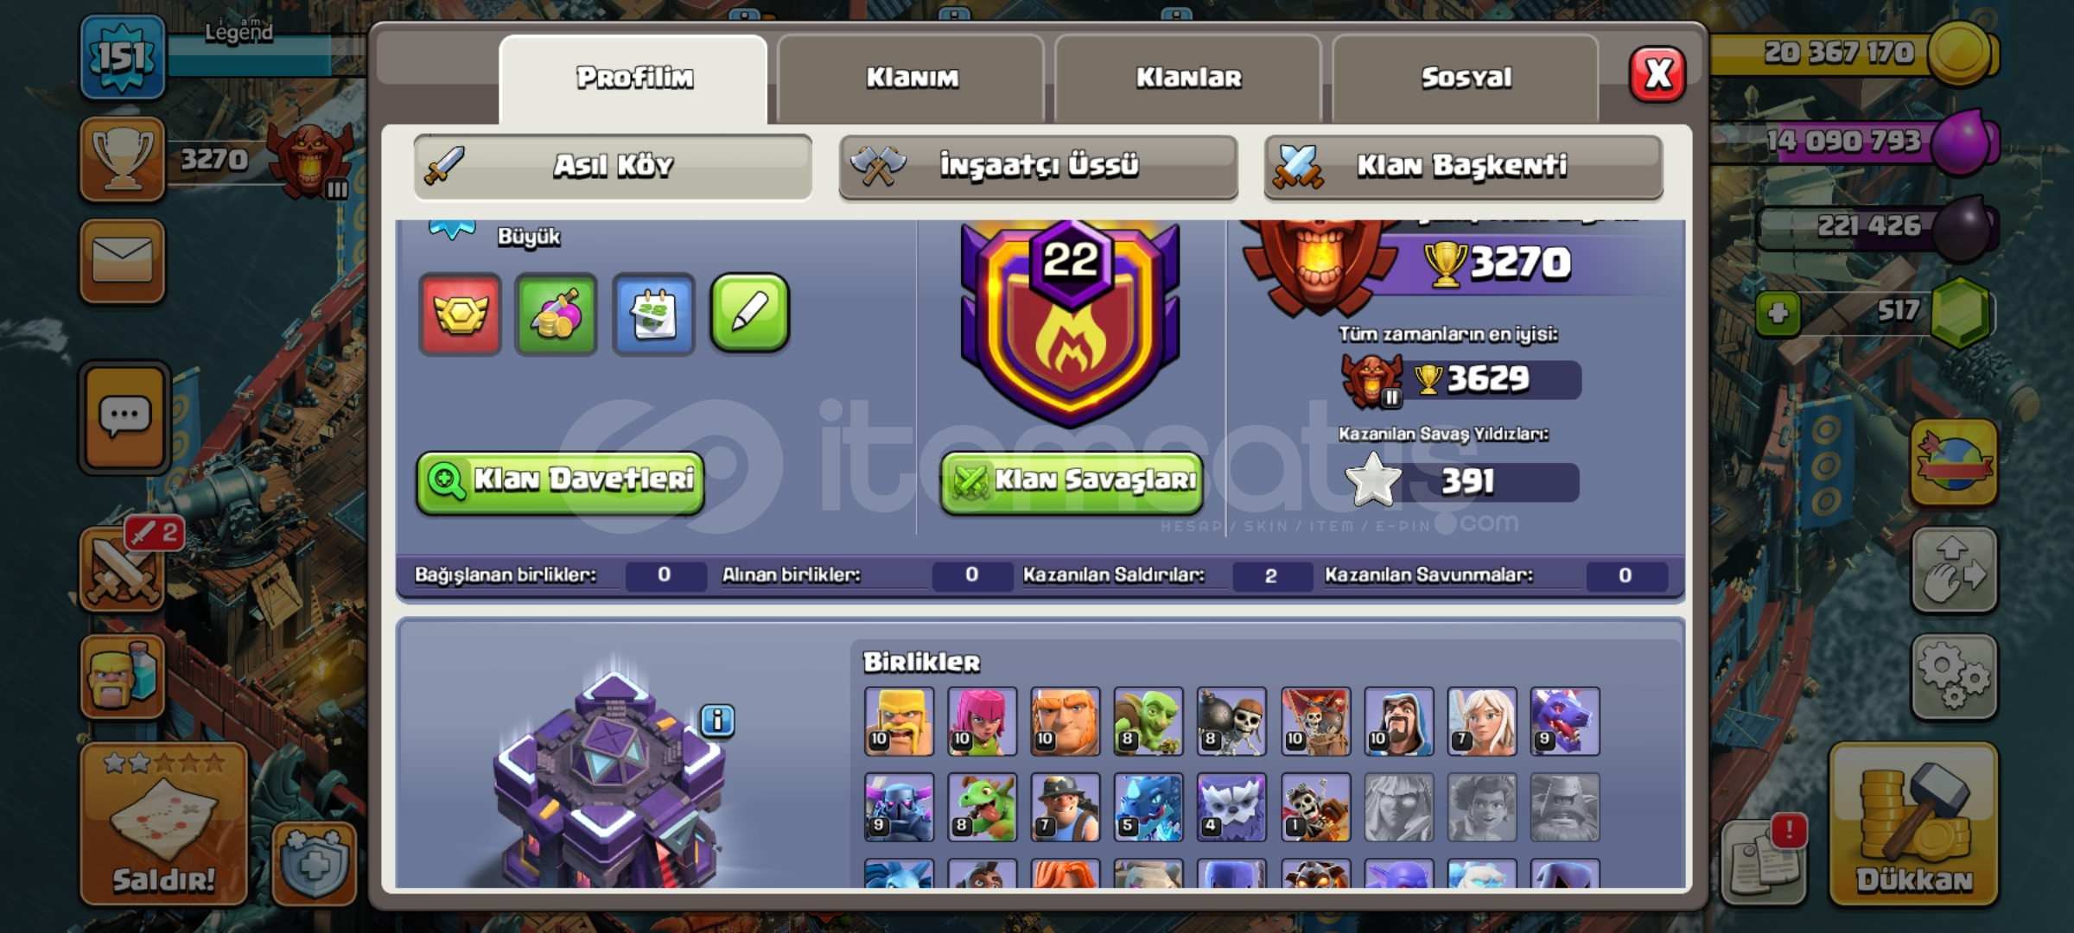Switch to the Sosyal tab

(x=1466, y=78)
